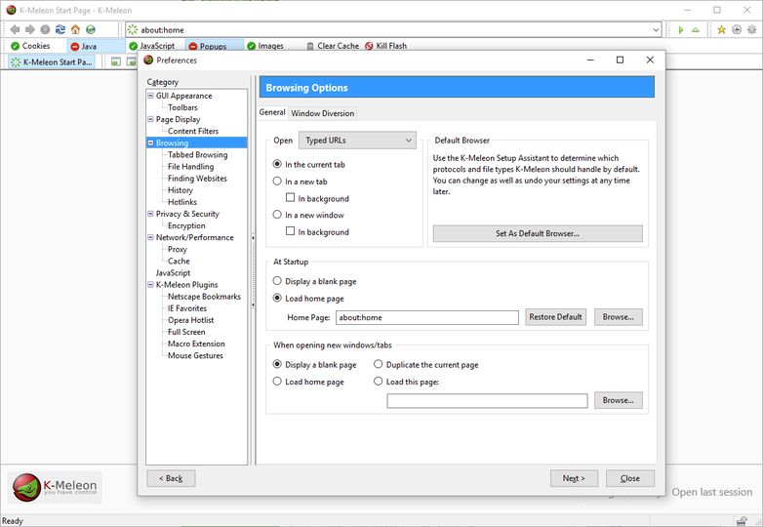
Task: Toggle Cookies in privacy bar
Action: (30, 46)
